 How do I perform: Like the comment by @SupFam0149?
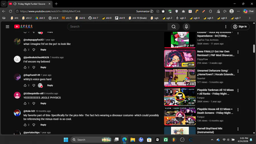(25, 85)
